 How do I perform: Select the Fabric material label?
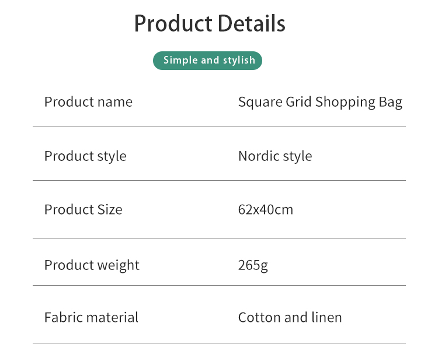coord(91,317)
